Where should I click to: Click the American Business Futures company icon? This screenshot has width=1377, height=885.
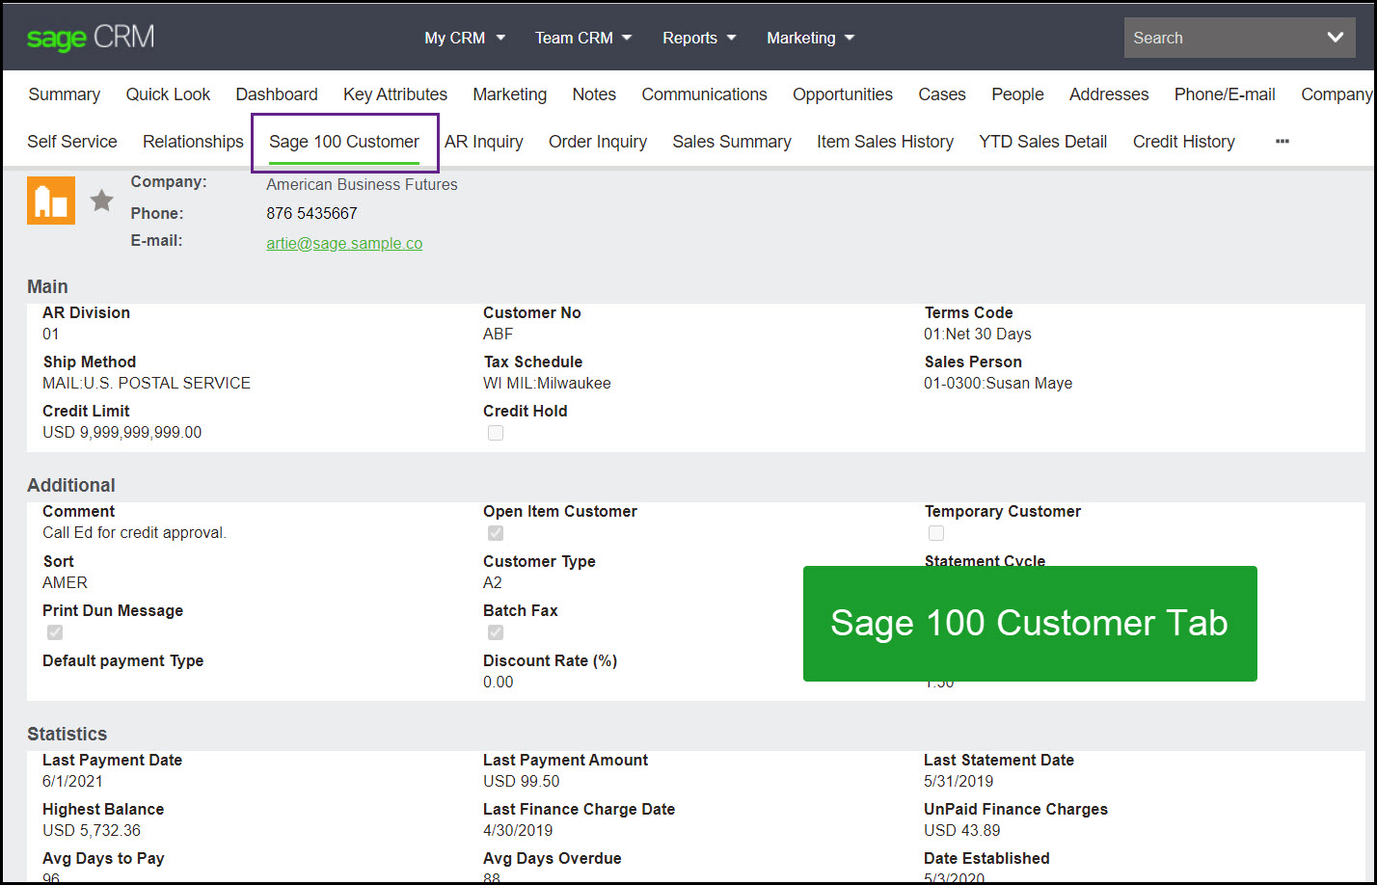[x=50, y=200]
